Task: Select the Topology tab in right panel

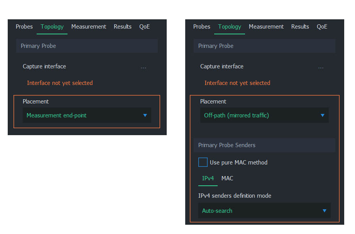Action: coord(230,27)
